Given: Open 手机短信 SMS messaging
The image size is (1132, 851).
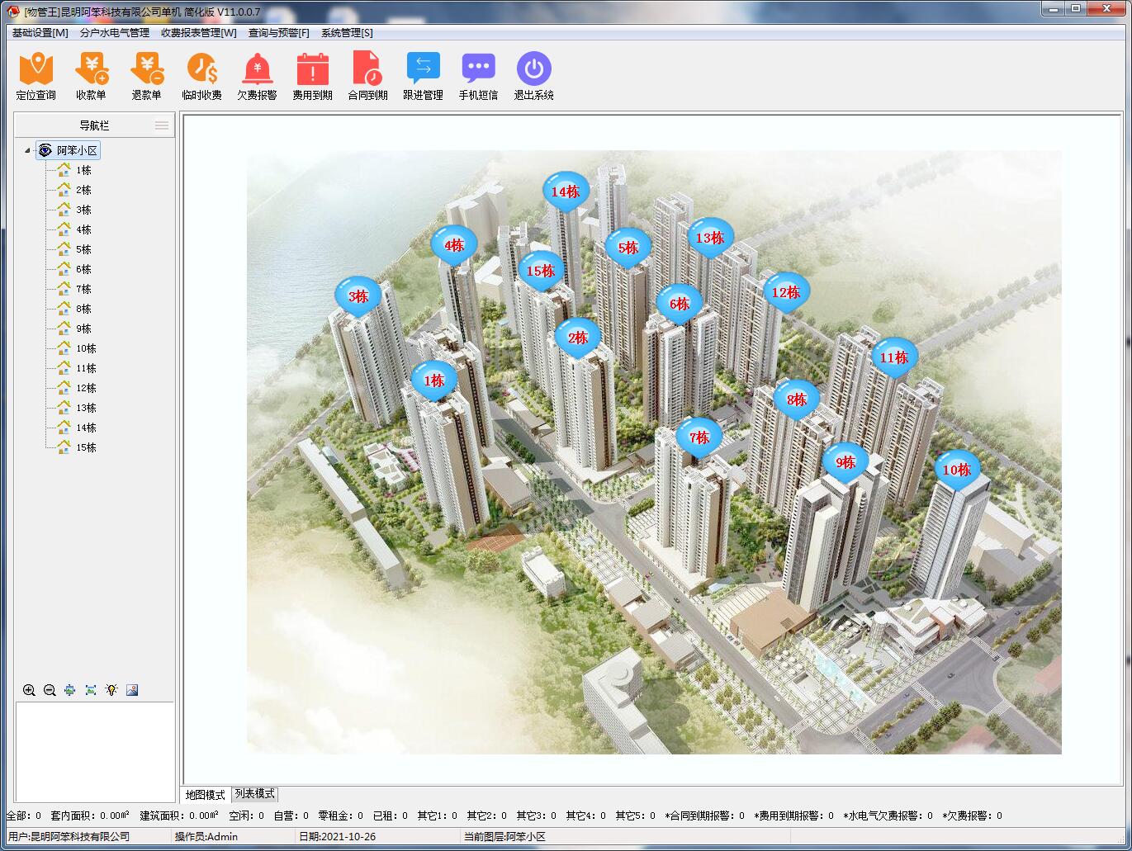Looking at the screenshot, I should (478, 69).
